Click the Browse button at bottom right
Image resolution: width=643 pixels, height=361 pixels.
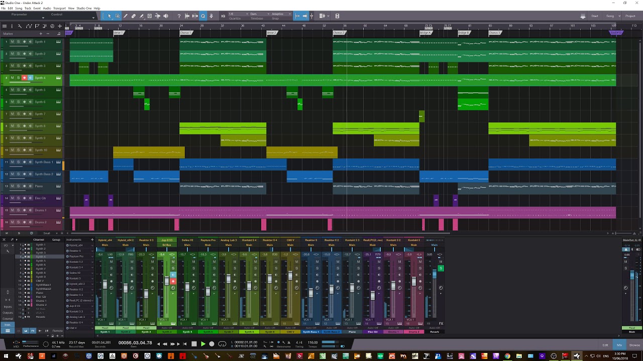click(x=635, y=345)
